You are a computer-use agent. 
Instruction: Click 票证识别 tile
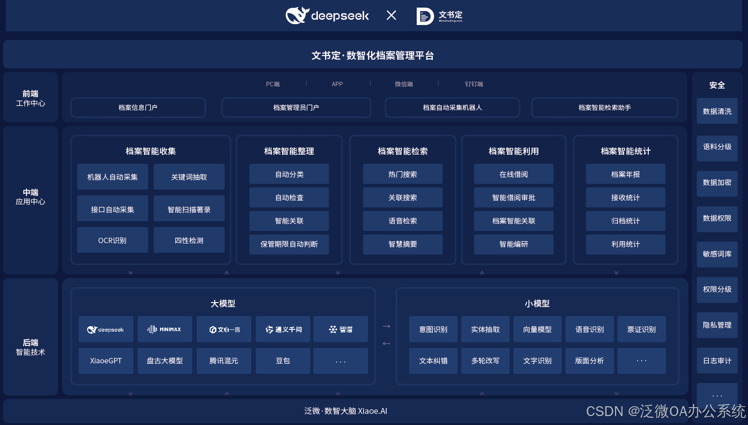[x=642, y=329]
